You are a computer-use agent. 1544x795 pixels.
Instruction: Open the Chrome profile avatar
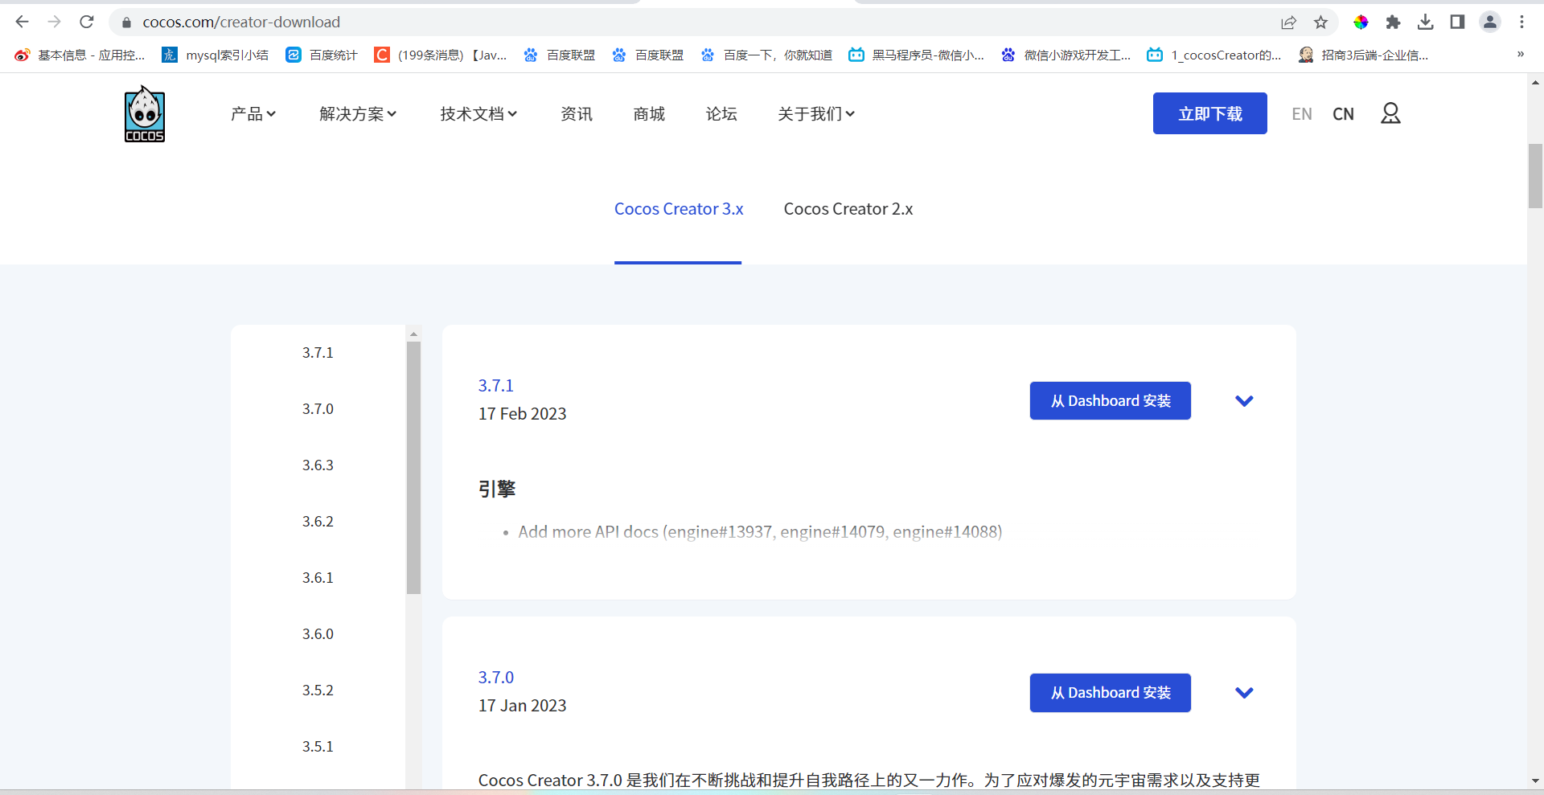[x=1490, y=22]
